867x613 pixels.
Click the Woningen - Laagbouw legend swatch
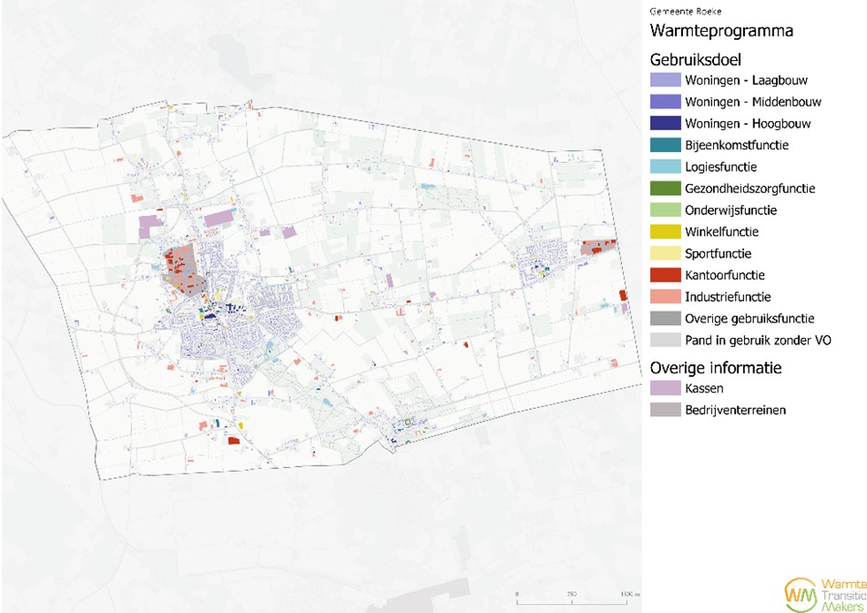pyautogui.click(x=664, y=80)
